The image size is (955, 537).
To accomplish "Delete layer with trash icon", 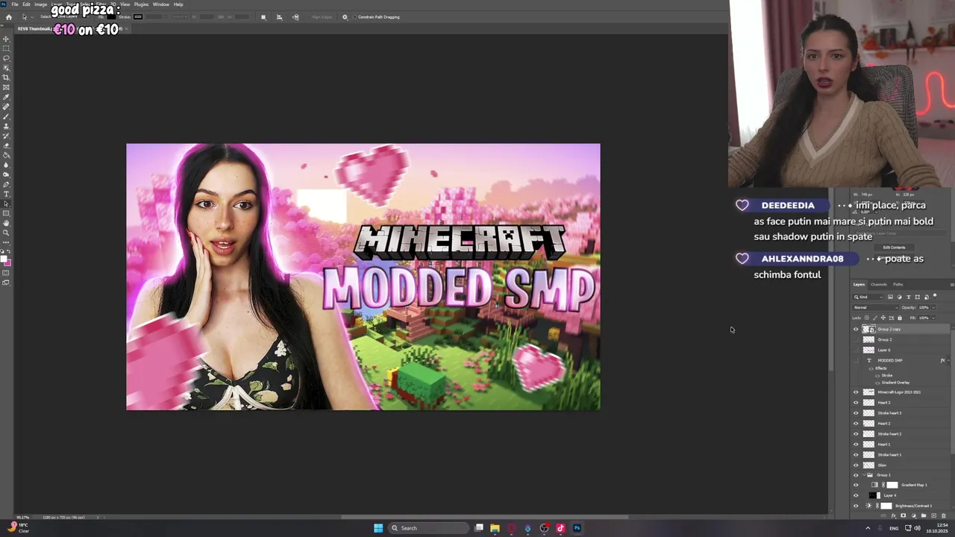I will [944, 515].
